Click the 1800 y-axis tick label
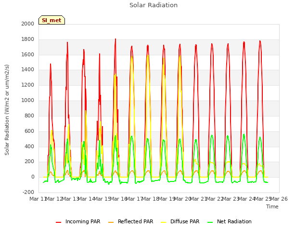308x231 pixels. point(28,39)
